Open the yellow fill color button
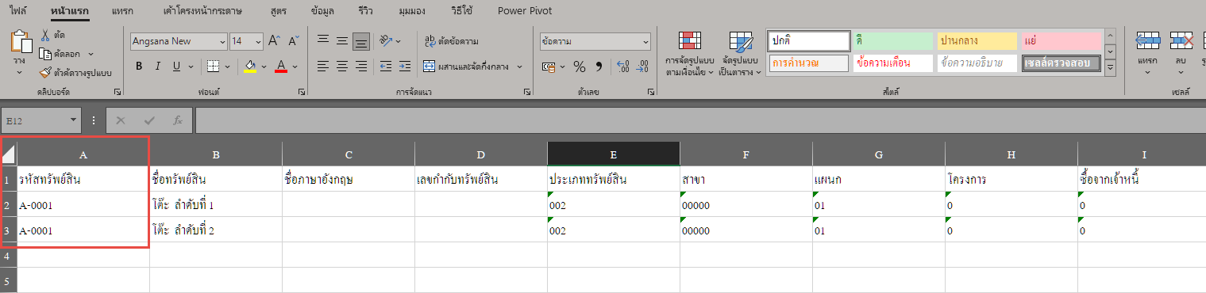The image size is (1206, 293). click(250, 67)
